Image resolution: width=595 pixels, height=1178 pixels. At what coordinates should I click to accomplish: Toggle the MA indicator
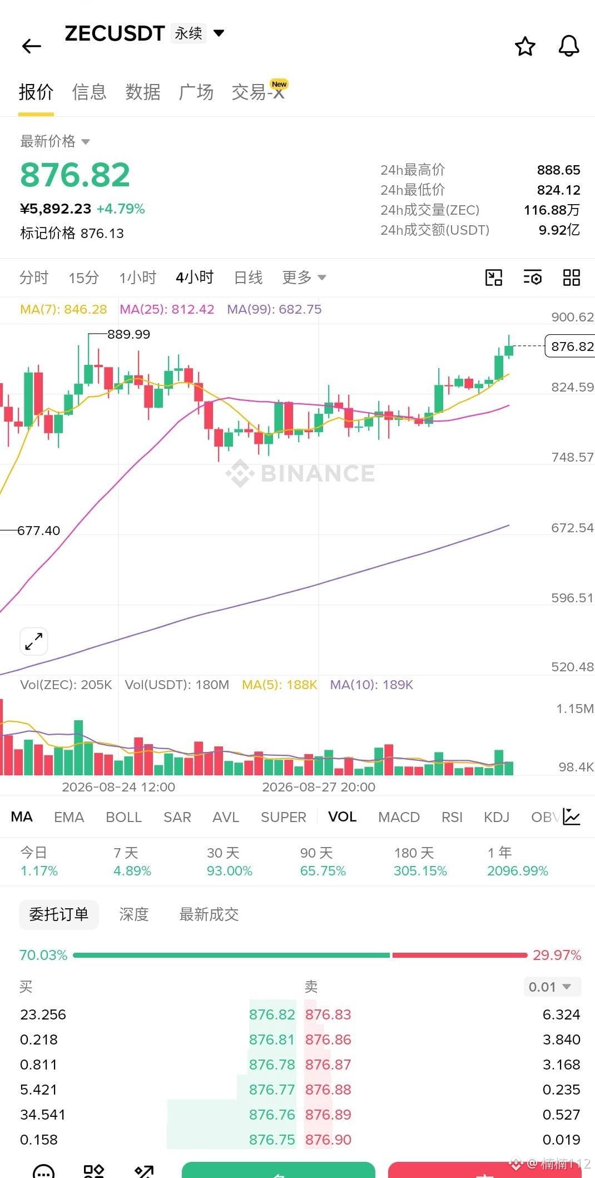coord(22,816)
